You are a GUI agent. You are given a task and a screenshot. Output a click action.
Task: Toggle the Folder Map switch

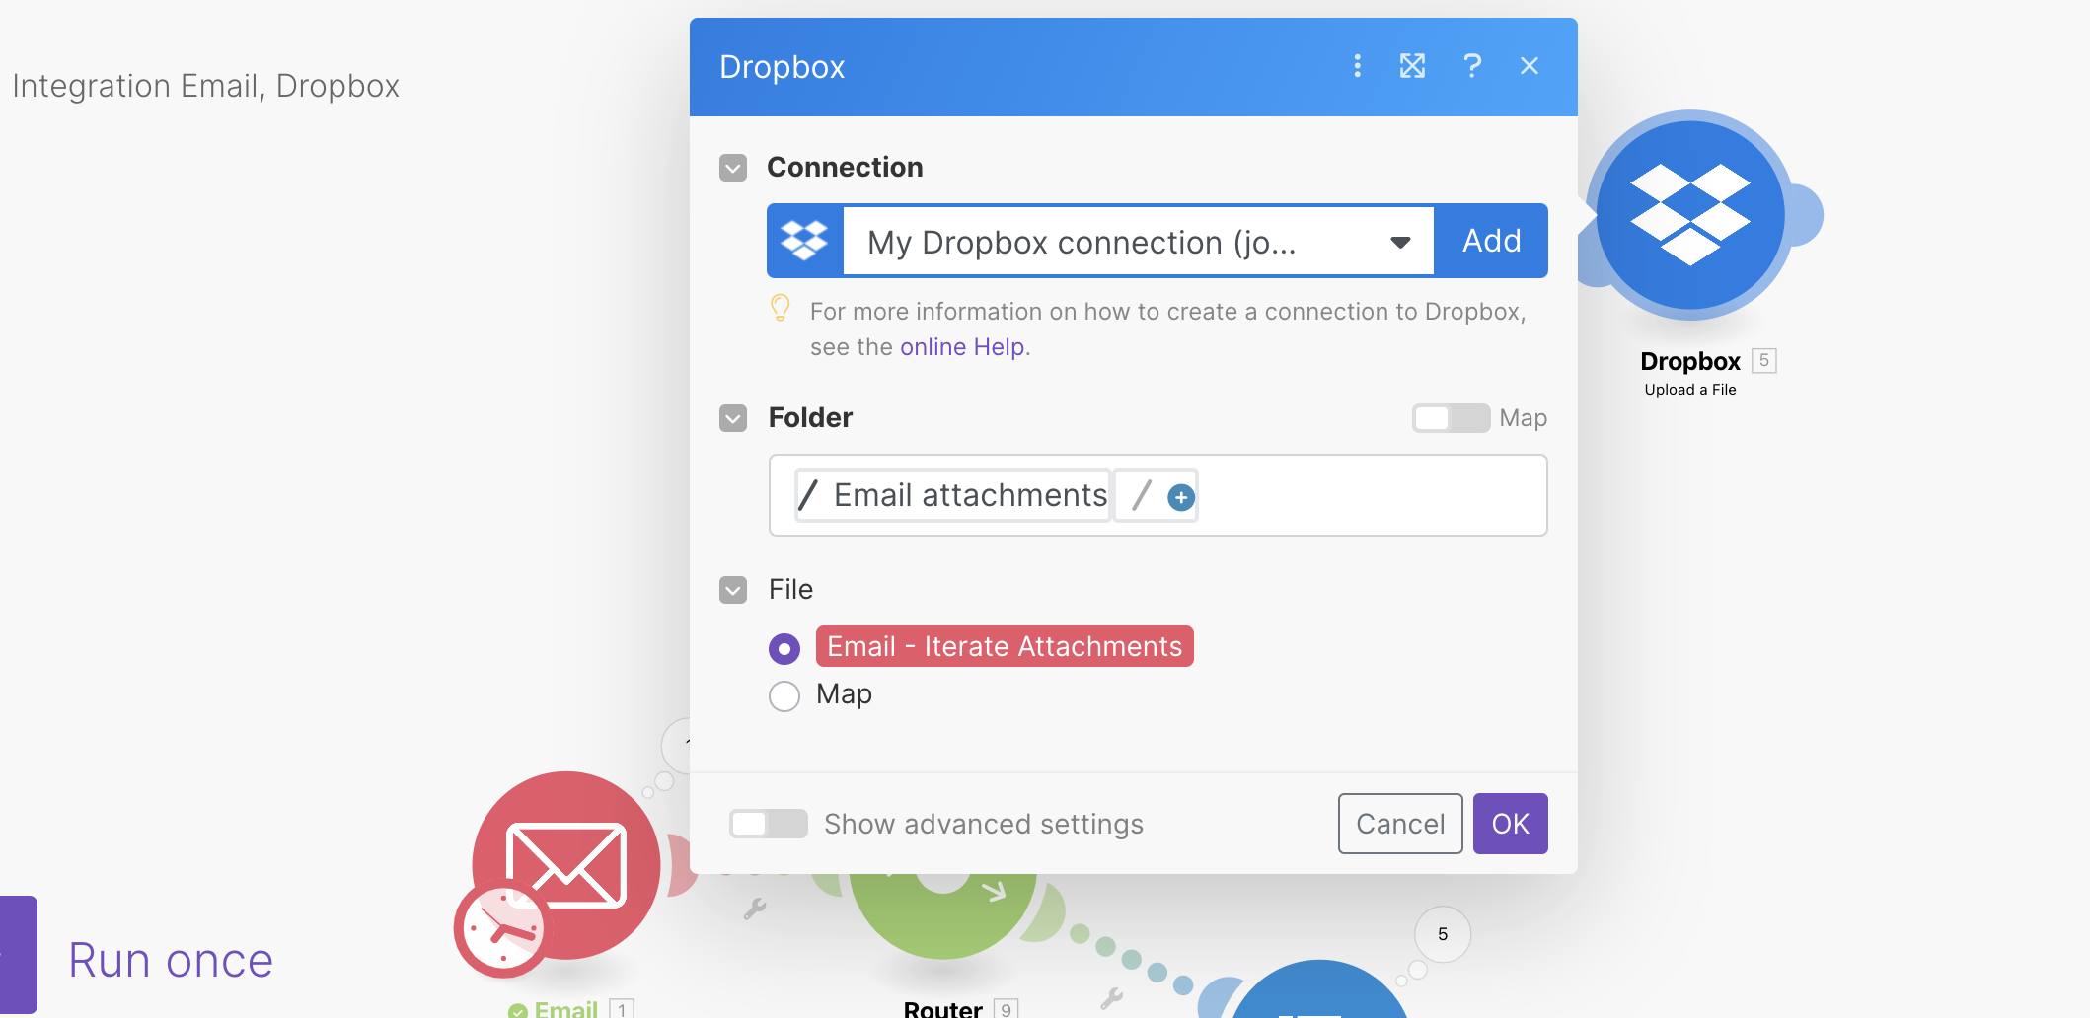point(1450,418)
